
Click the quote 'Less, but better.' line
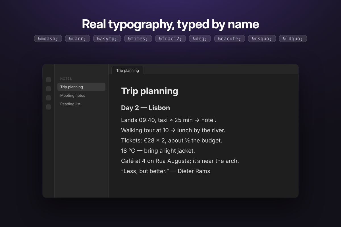[x=166, y=171]
